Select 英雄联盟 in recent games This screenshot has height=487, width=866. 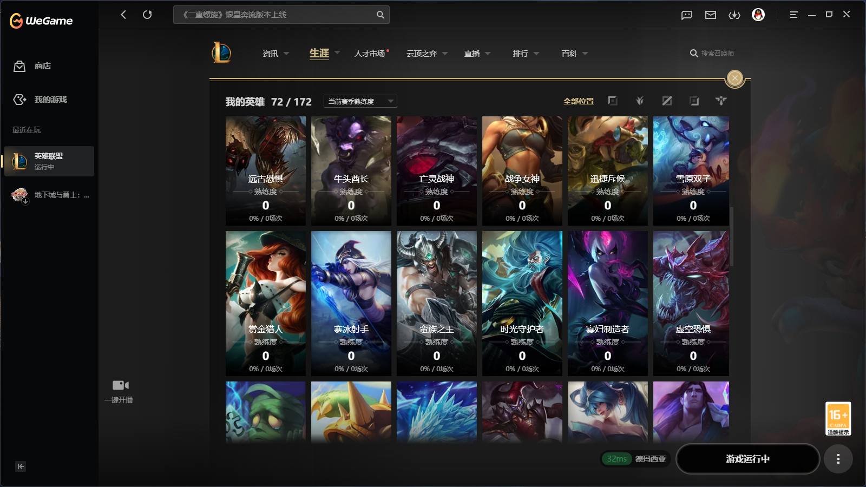pos(49,161)
